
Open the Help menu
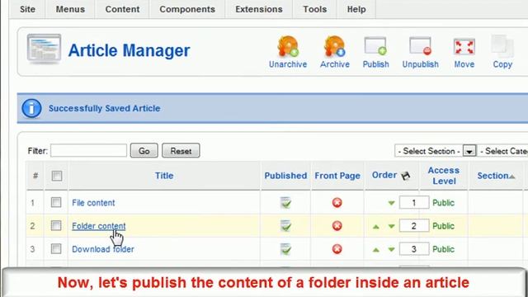(356, 9)
